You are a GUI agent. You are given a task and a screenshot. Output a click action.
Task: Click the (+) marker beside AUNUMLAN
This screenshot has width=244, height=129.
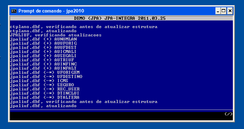(x=47, y=39)
